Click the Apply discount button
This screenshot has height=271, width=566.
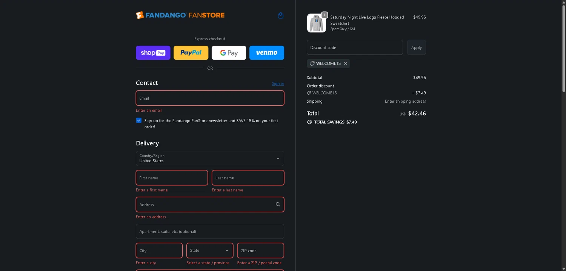[x=416, y=48]
